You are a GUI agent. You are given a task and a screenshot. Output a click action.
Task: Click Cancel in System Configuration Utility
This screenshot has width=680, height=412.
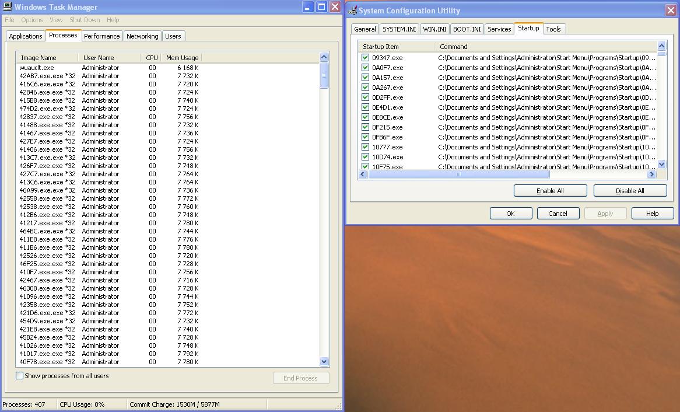point(558,214)
